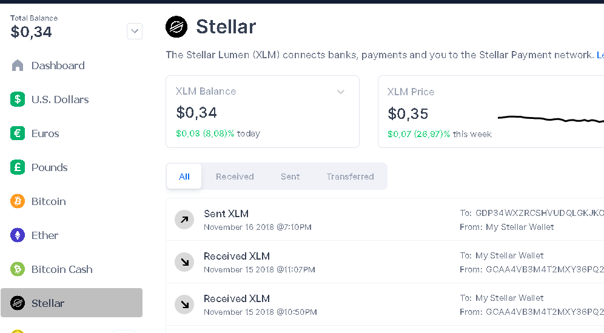
Task: Click the Sent XLM arrow icon
Action: [183, 220]
